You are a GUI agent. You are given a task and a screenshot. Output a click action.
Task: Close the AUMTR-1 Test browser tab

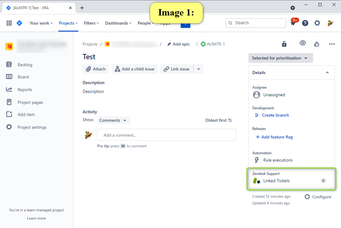(x=70, y=8)
